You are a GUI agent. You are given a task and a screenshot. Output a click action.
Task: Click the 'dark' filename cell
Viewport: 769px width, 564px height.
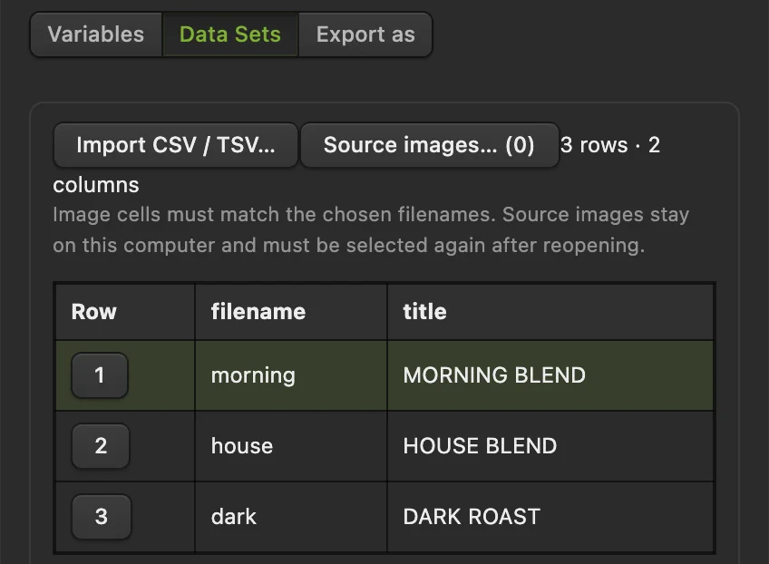click(x=291, y=517)
